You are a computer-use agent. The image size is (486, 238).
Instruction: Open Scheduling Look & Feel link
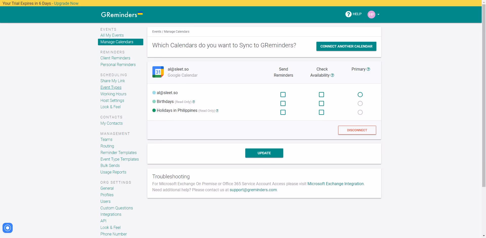110,107
